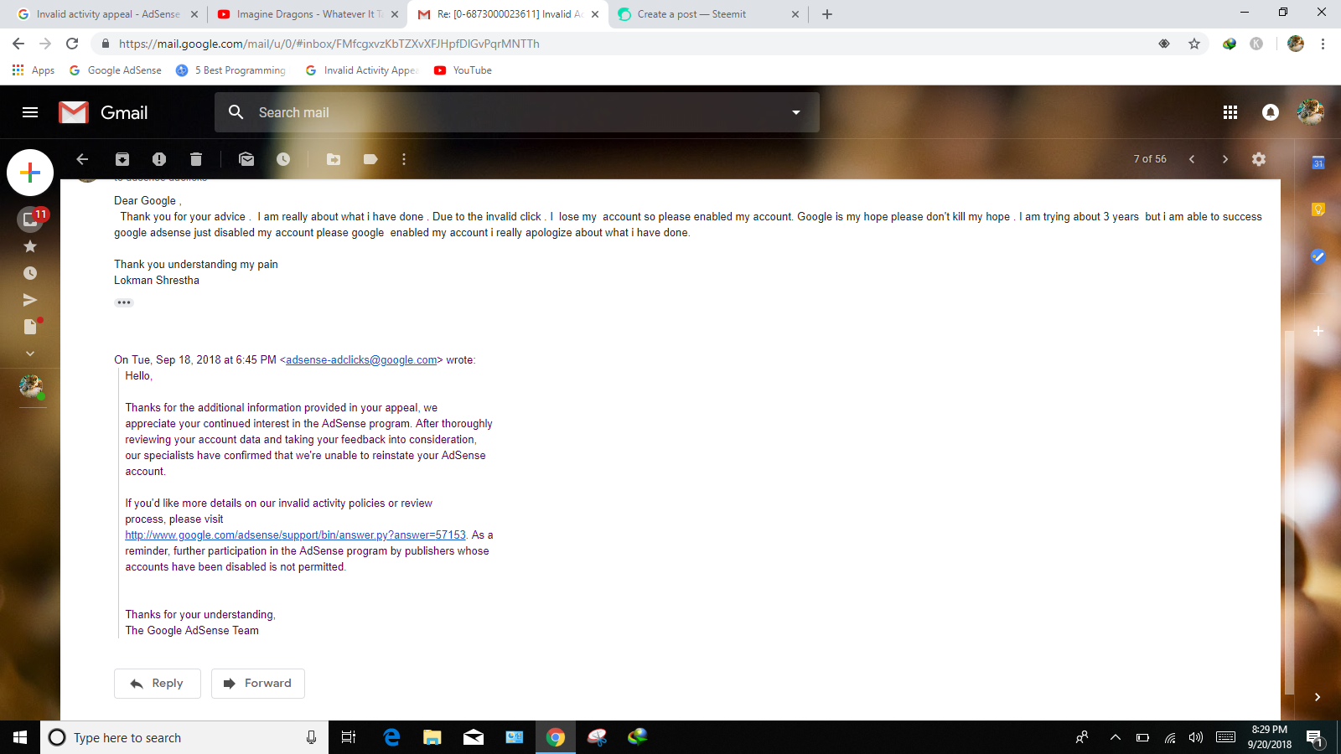Click the Reply button
This screenshot has width=1341, height=754.
click(x=158, y=684)
